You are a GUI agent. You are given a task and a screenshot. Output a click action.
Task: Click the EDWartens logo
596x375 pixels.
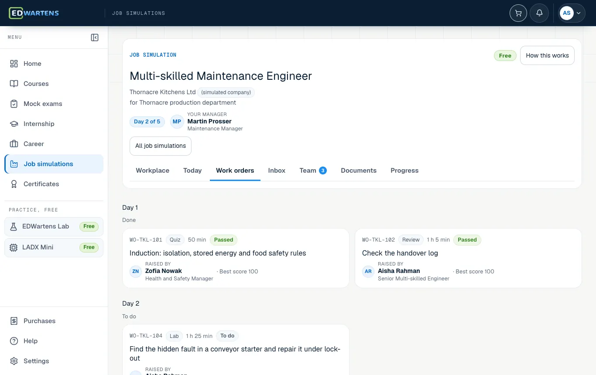(34, 13)
